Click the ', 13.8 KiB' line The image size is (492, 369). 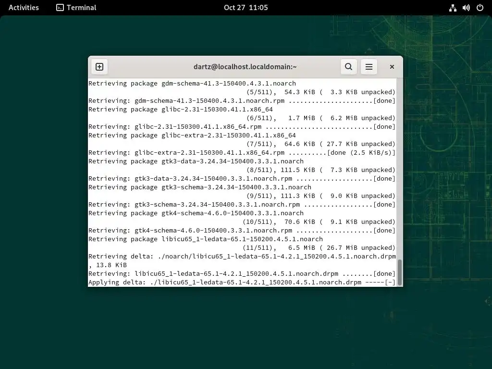point(108,265)
